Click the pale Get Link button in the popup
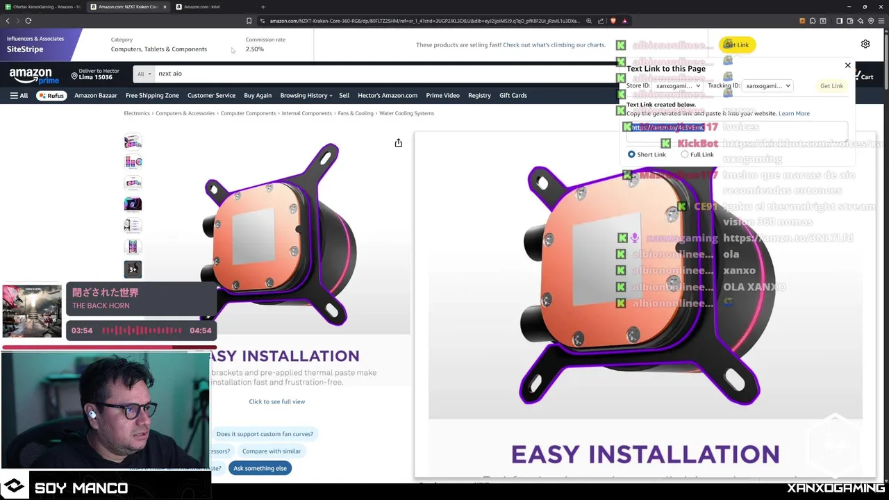This screenshot has width=889, height=500. (x=831, y=86)
